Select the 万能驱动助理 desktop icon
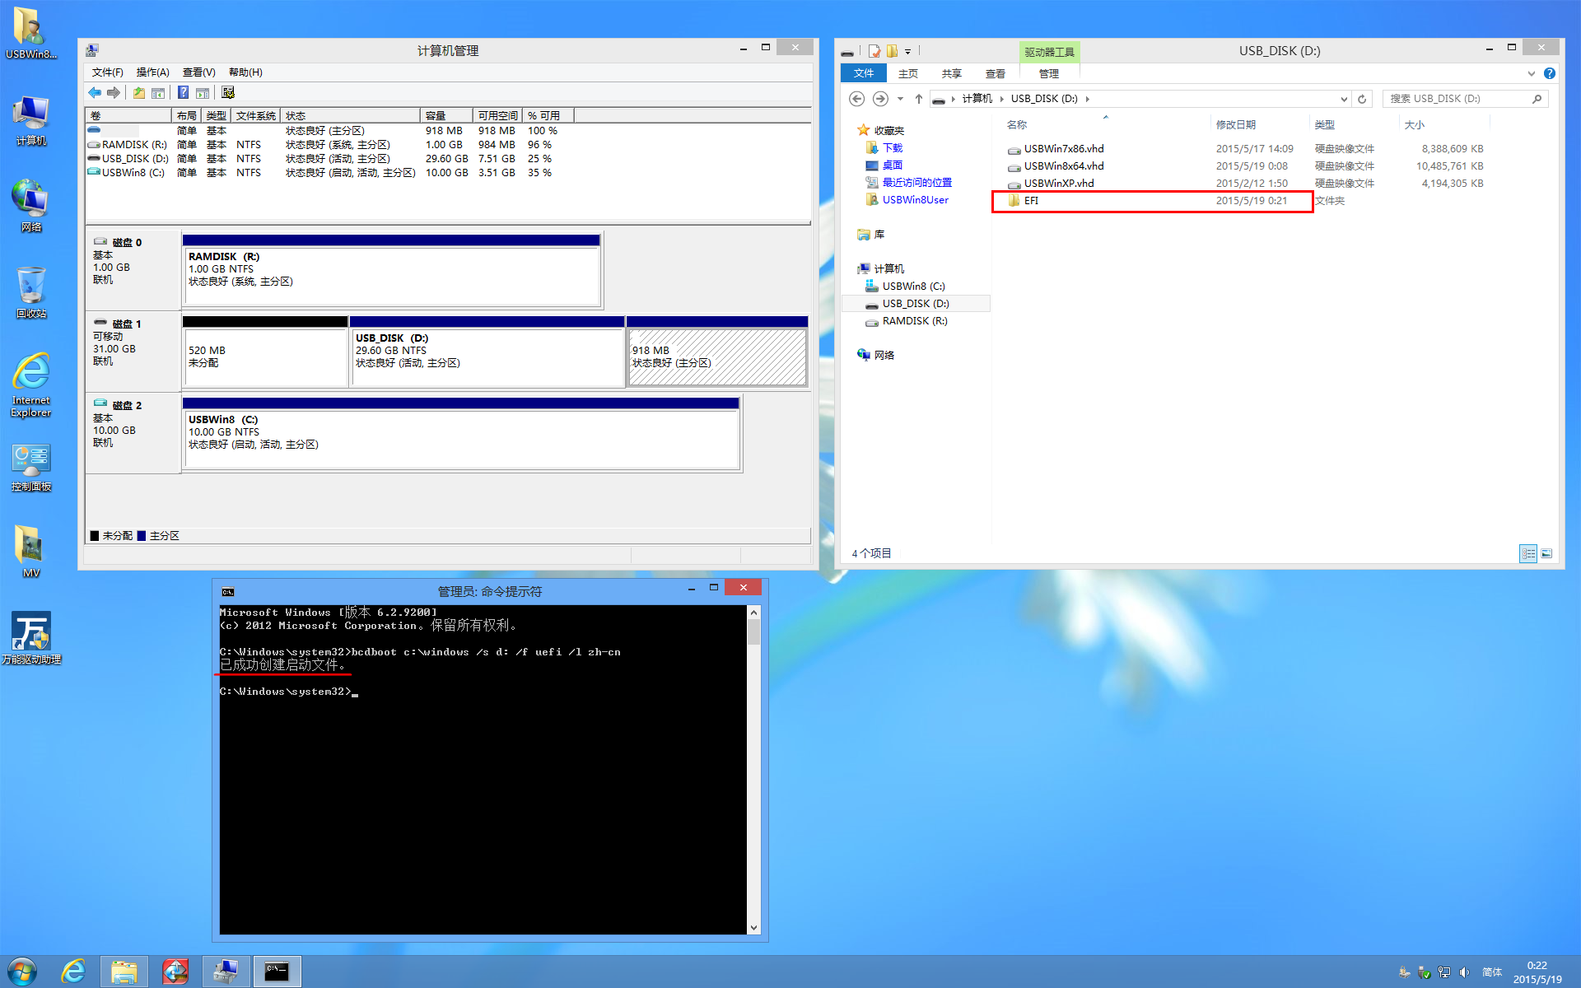 click(x=31, y=638)
